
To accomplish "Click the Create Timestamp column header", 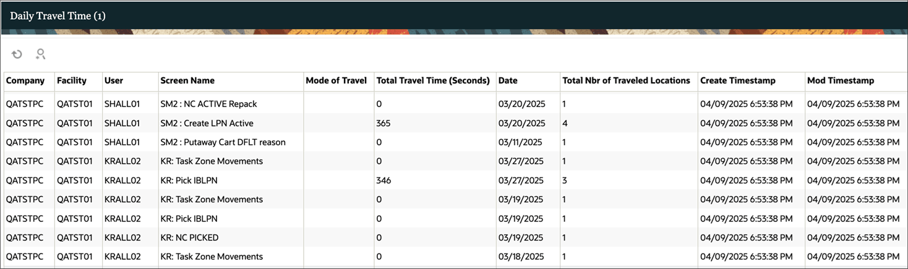I will [x=737, y=80].
